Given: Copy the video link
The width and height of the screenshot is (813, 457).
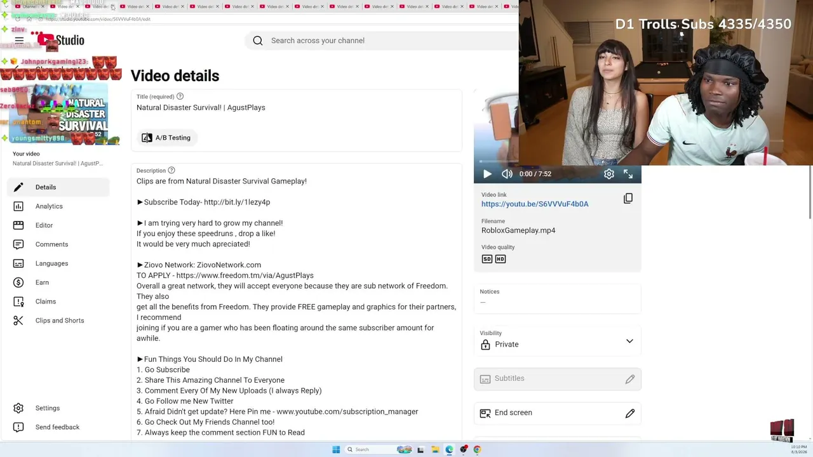Looking at the screenshot, I should [x=628, y=199].
